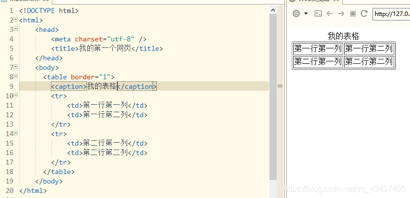The width and height of the screenshot is (410, 198).
Task: Click code line 12 第一行第二列
Action: coord(107,115)
